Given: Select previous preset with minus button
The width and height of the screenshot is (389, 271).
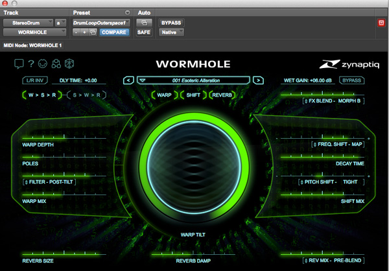Looking at the screenshot, I should [x=76, y=32].
